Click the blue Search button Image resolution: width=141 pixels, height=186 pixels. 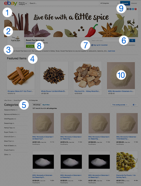(x=125, y=3)
